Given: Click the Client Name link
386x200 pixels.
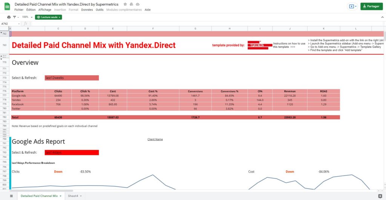Looking at the screenshot, I should click(x=155, y=139).
